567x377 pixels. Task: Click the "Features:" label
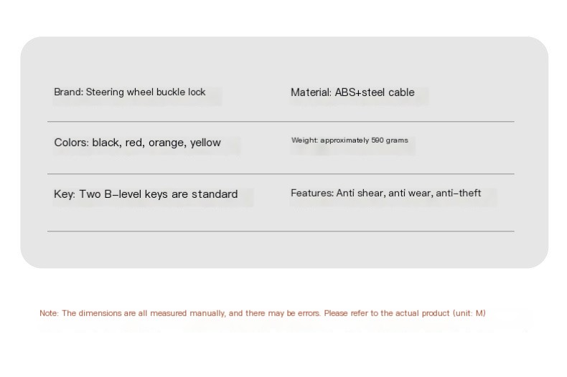pyautogui.click(x=312, y=194)
